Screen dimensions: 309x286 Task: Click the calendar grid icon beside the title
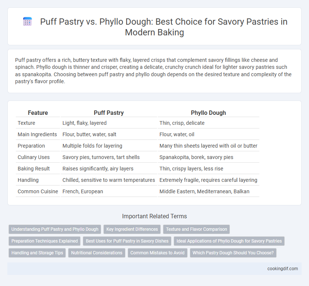pyautogui.click(x=27, y=21)
